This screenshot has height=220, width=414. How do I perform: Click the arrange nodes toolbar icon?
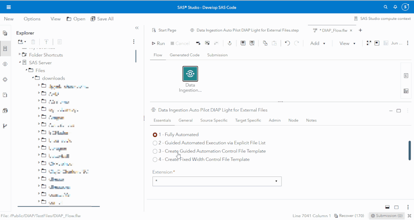369,43
